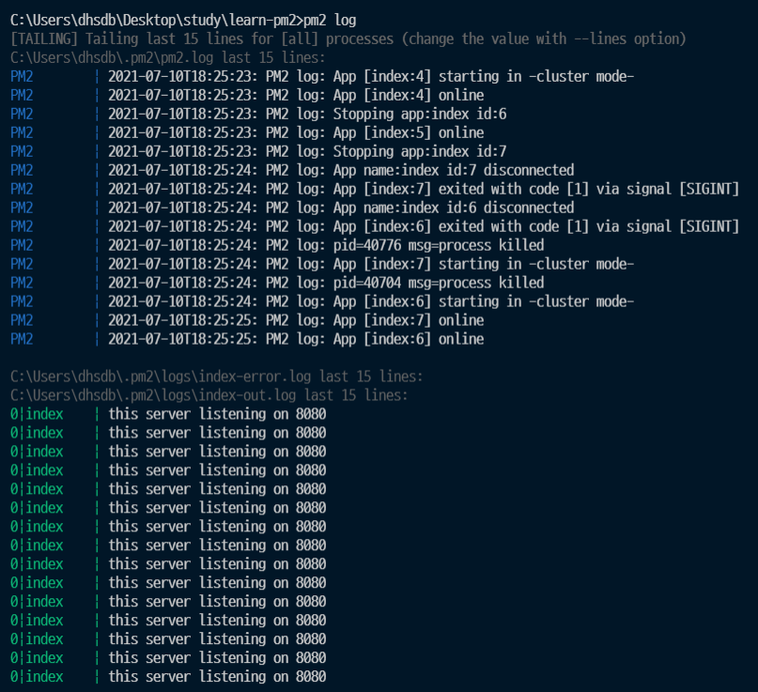Viewport: 758px width, 692px height.
Task: Click '[index:6] exited with code [1]' line
Action: pos(375,226)
